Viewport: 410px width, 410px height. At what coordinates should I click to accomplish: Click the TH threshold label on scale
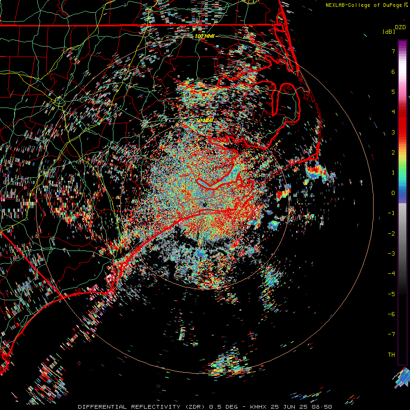click(391, 355)
